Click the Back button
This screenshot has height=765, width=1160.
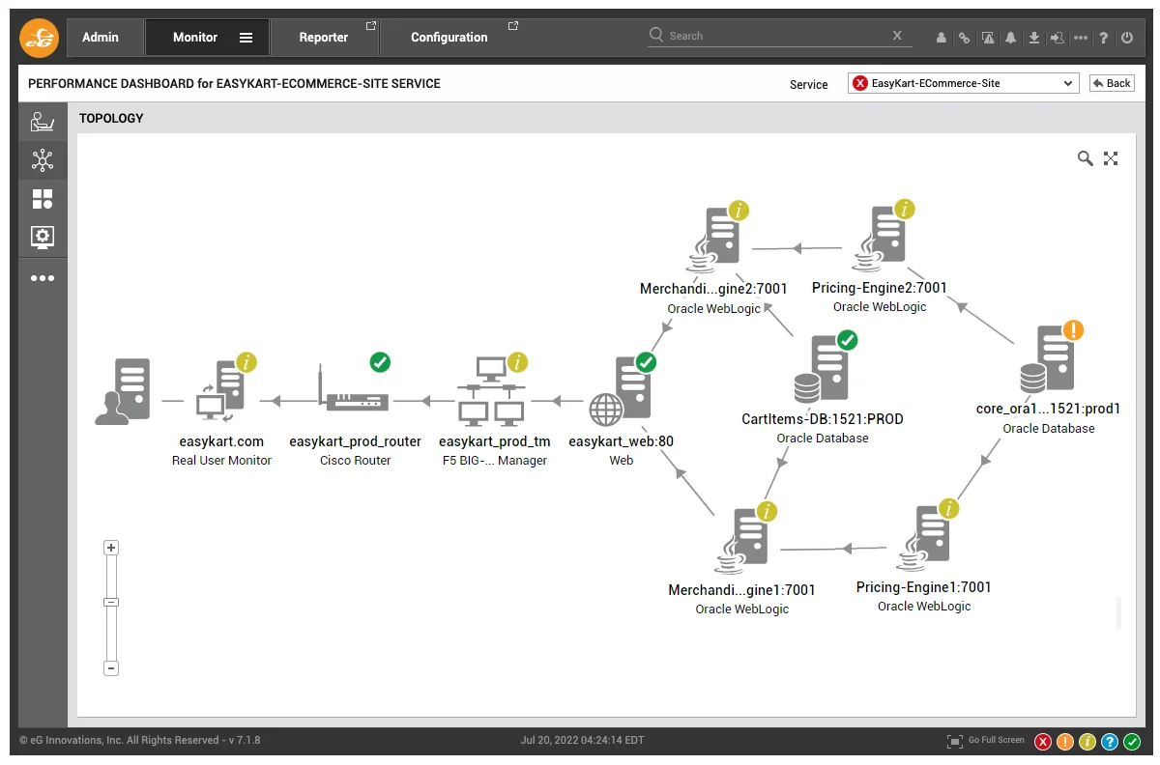coord(1112,83)
